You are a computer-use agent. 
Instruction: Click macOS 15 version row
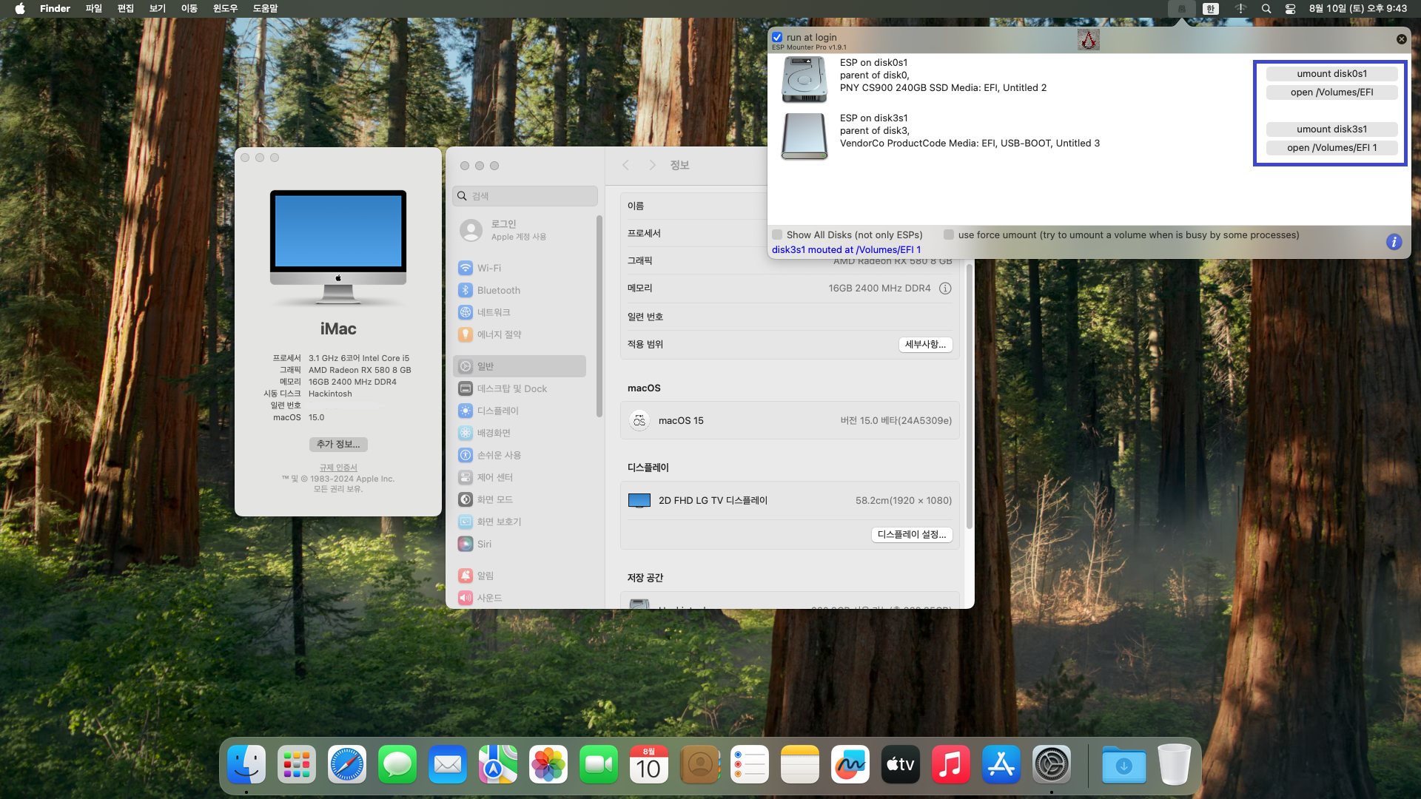[790, 420]
